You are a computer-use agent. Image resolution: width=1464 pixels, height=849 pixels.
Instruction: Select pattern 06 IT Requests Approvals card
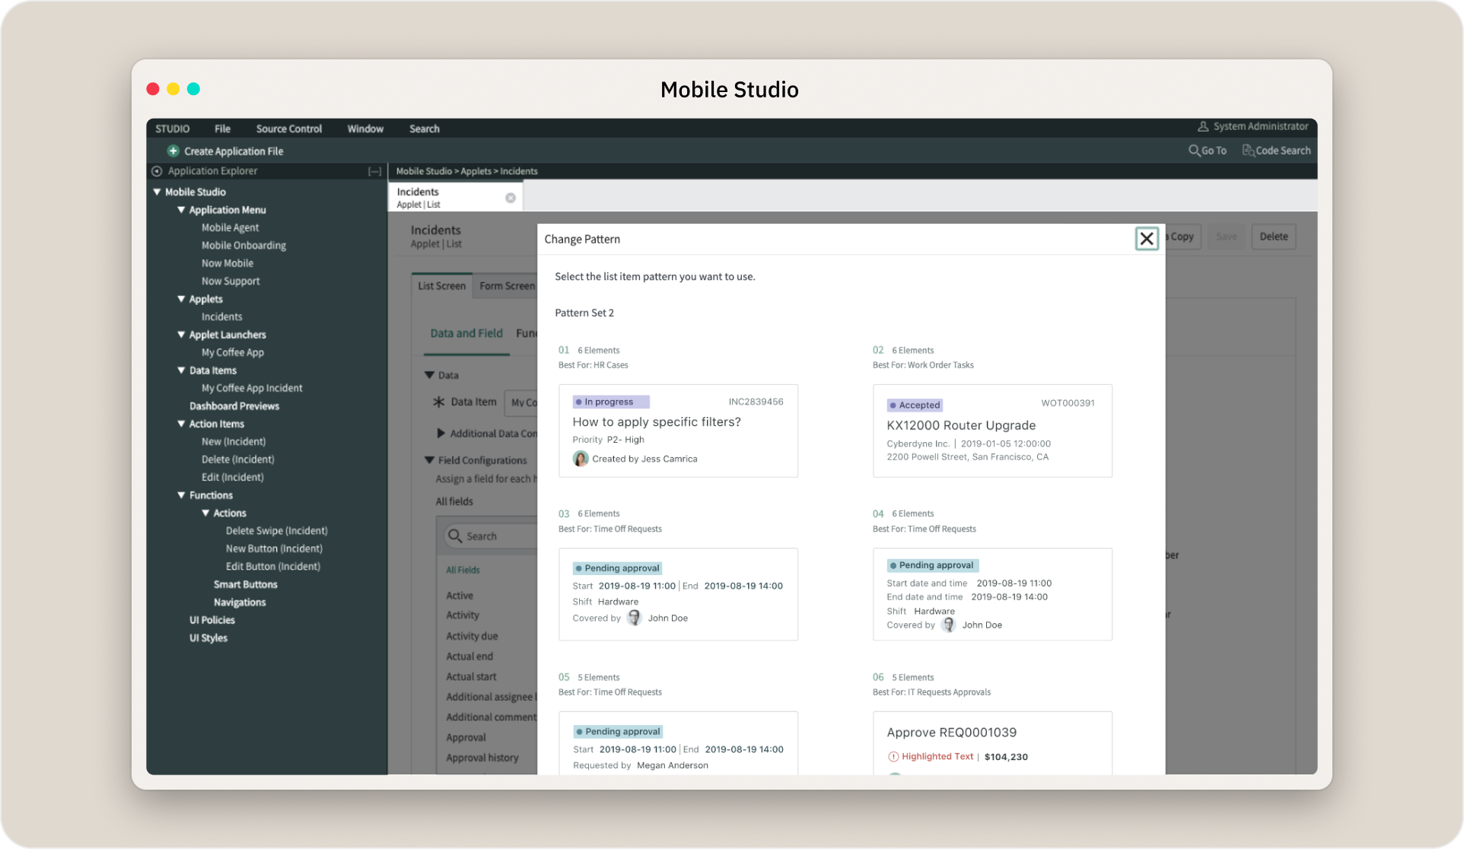(x=992, y=743)
